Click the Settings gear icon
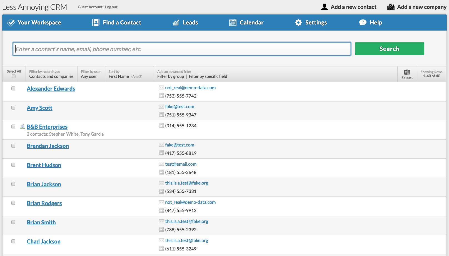The image size is (449, 256). [x=298, y=23]
